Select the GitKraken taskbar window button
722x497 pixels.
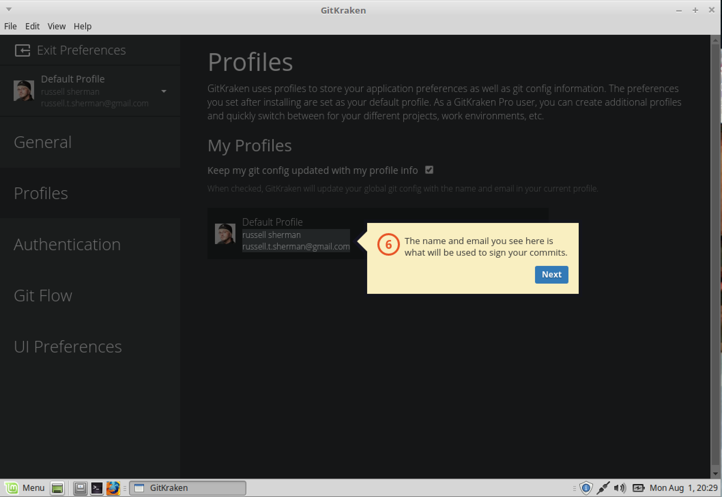(x=188, y=488)
